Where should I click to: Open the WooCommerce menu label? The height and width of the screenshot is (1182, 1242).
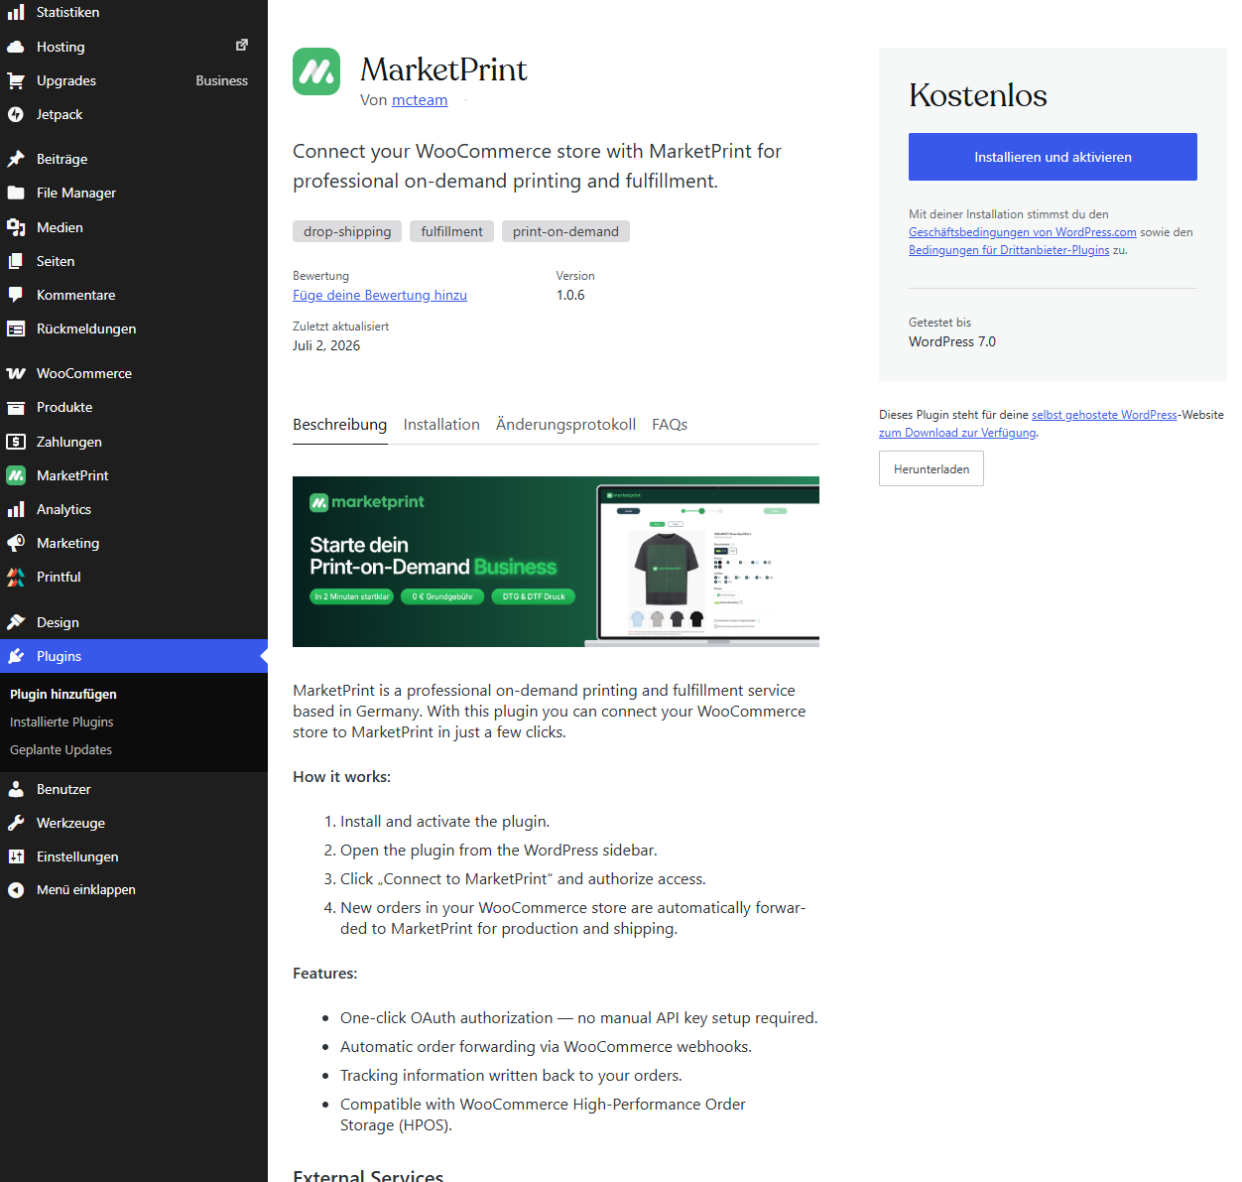(x=84, y=373)
